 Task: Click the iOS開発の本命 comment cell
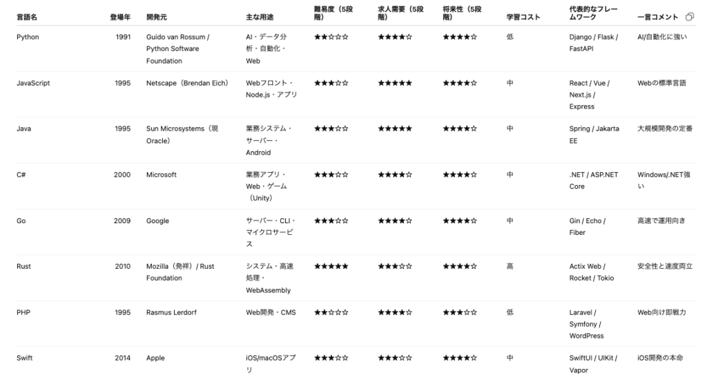(x=660, y=358)
